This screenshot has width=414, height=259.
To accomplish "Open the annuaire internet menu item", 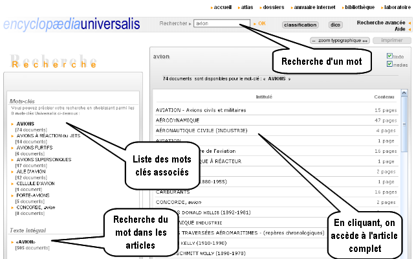I will 314,7.
